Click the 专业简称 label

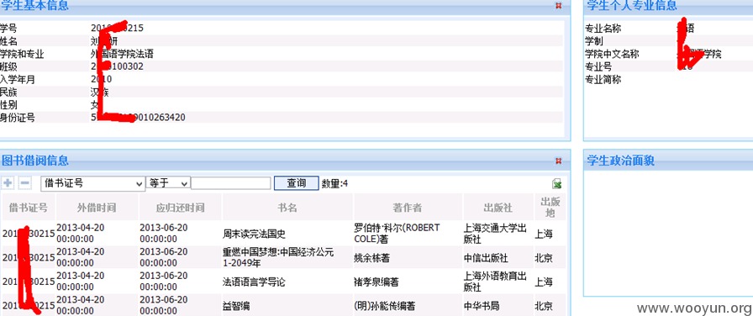coord(603,80)
